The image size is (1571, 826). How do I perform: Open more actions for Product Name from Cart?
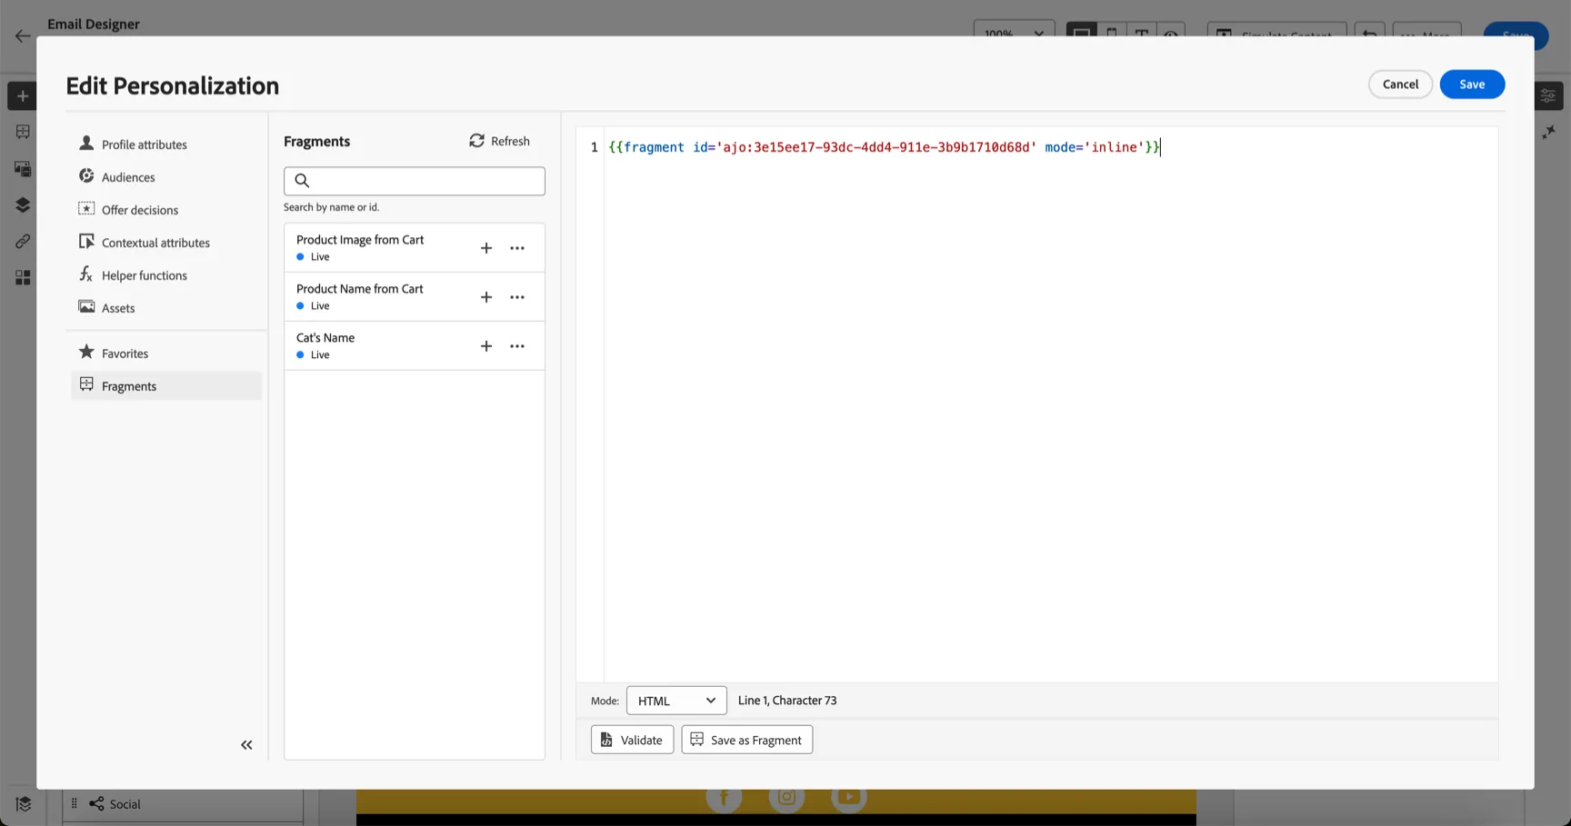coord(517,297)
